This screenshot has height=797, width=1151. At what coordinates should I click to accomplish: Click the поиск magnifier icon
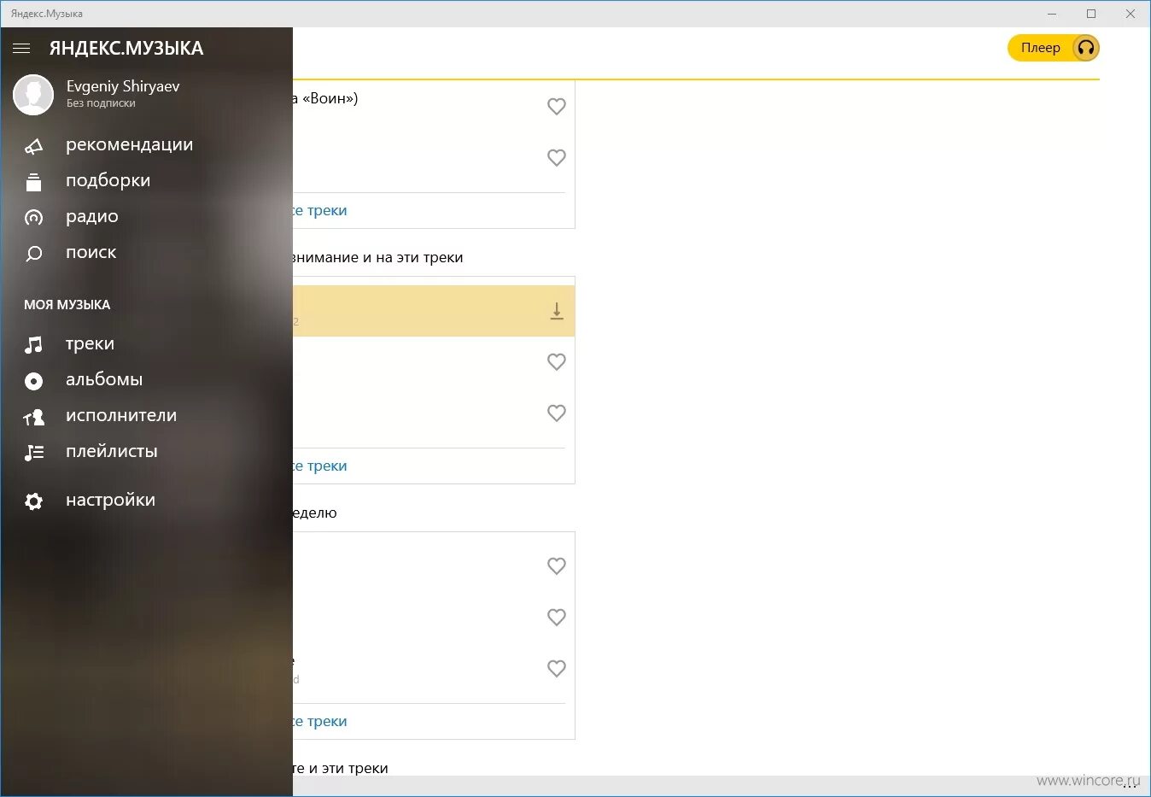[33, 254]
